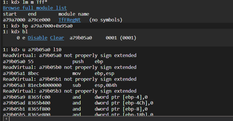This screenshot has height=121, width=233.
Task: Click the 'and dword ptr [ebp-4],0' line
Action: click(75, 97)
